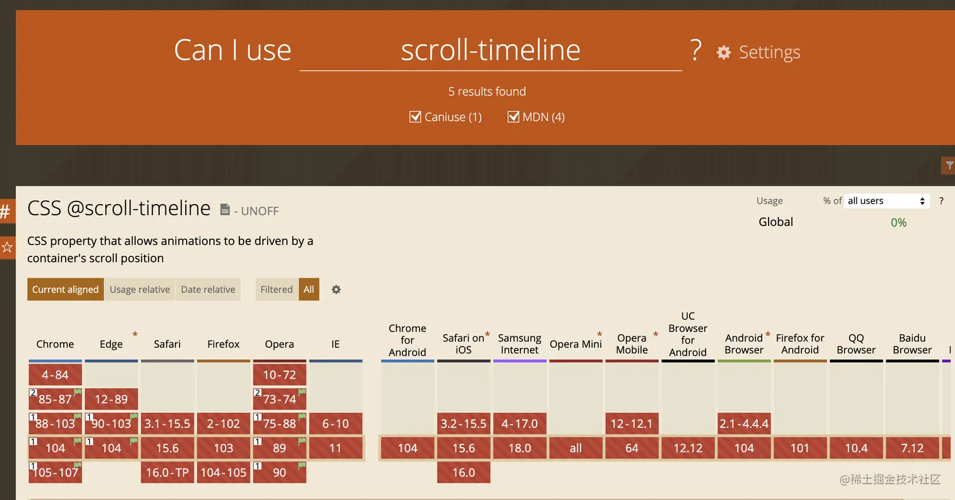Image resolution: width=955 pixels, height=500 pixels.
Task: Click the Firefox for Android header
Action: click(x=800, y=344)
